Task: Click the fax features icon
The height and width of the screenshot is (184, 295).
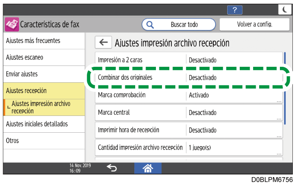Action: pos(12,25)
